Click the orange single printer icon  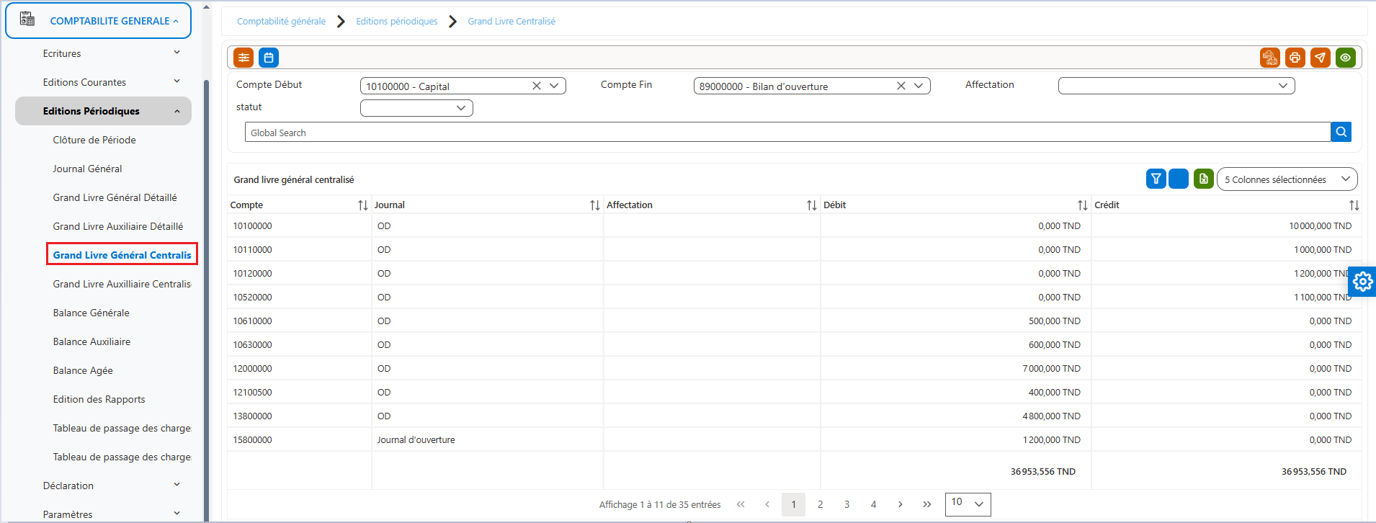pyautogui.click(x=1295, y=58)
